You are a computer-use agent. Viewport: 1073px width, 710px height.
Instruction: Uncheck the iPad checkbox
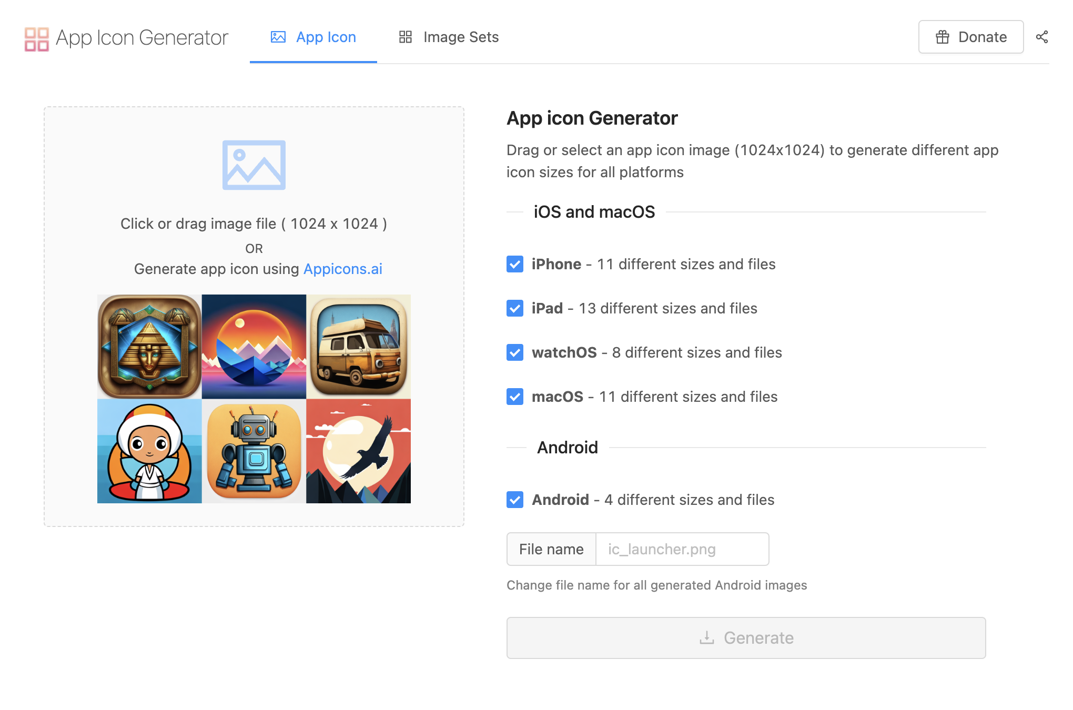click(x=515, y=308)
